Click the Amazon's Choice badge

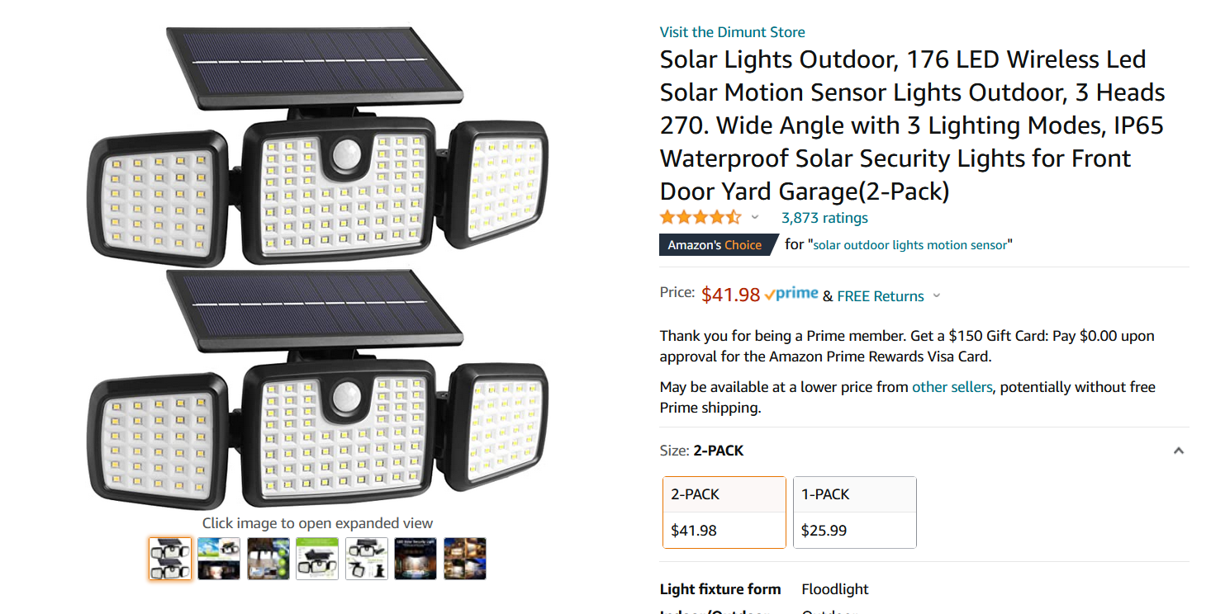[715, 245]
